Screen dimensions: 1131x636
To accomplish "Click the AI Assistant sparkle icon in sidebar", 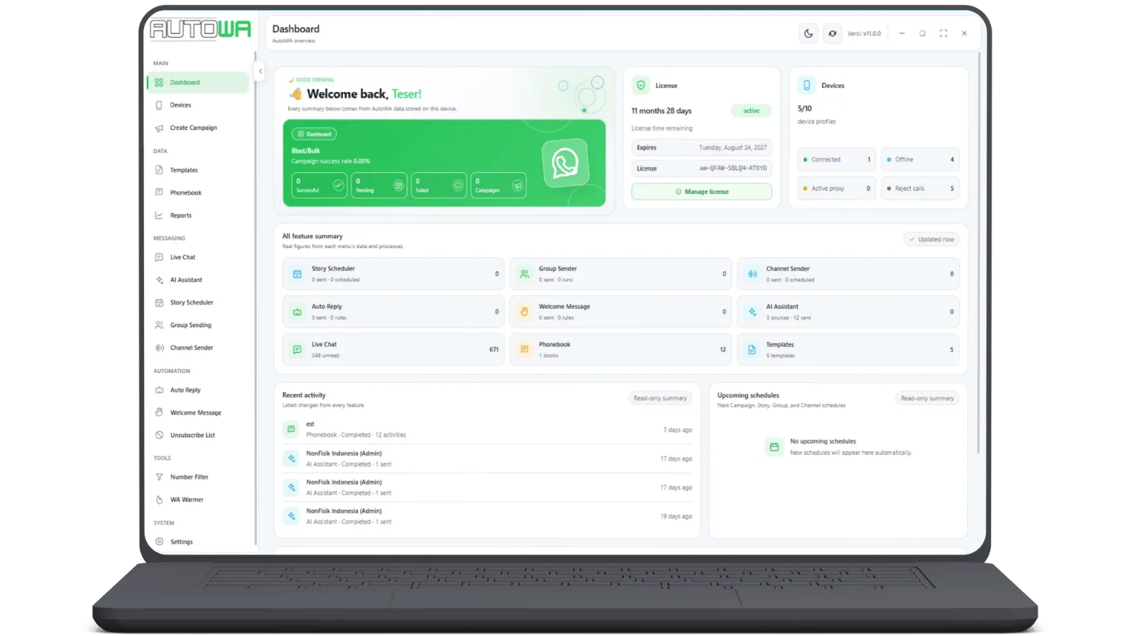I will point(159,280).
